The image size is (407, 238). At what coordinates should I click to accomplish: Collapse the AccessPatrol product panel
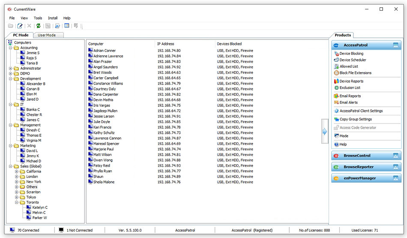coord(395,45)
